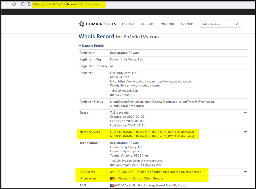
Task: Collapse the Domain Profile section
Action: 91,46
